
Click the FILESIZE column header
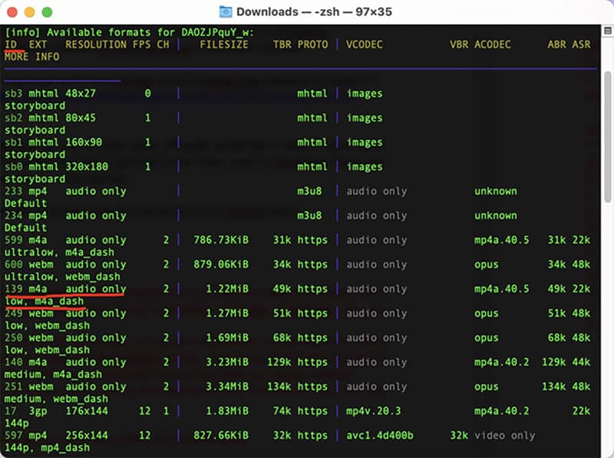tap(224, 44)
